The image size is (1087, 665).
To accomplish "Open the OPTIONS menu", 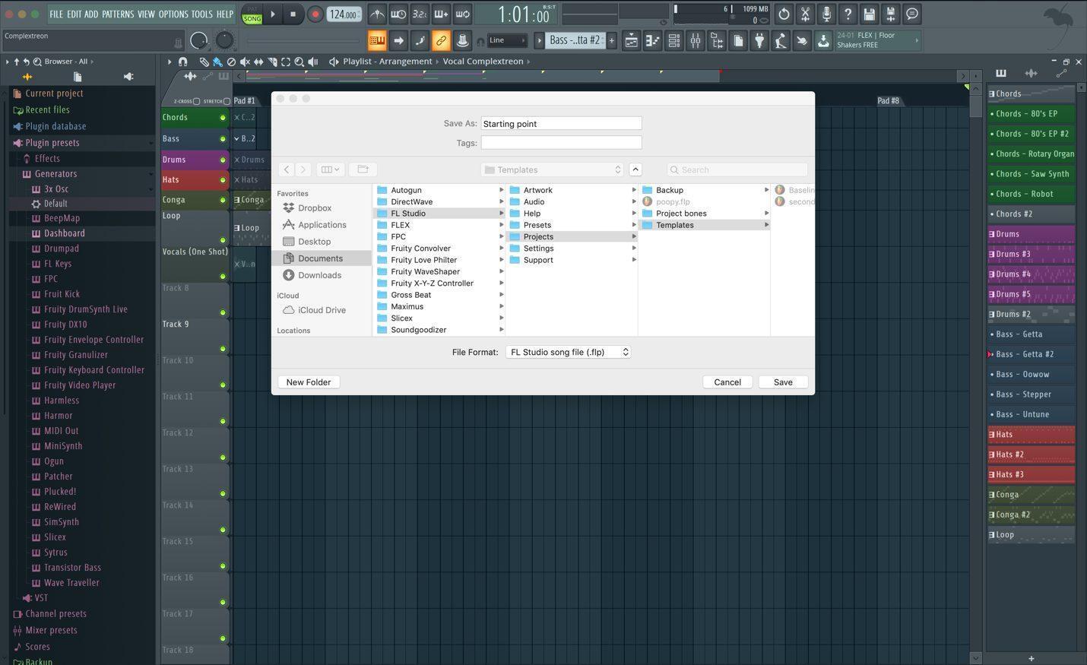I will [x=173, y=14].
